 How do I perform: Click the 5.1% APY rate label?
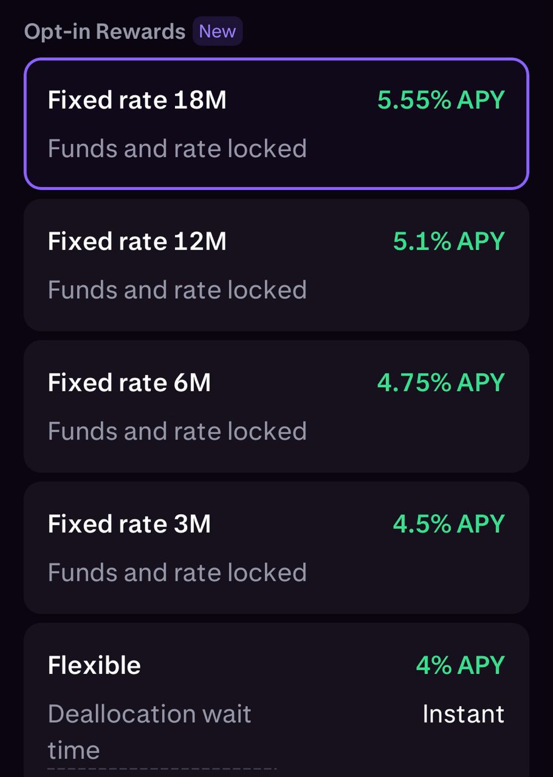[448, 242]
